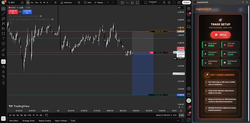Select the Text annotation tool

pyautogui.click(x=3, y=38)
